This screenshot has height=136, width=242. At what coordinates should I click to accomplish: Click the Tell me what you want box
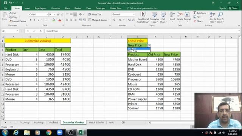click(x=142, y=8)
